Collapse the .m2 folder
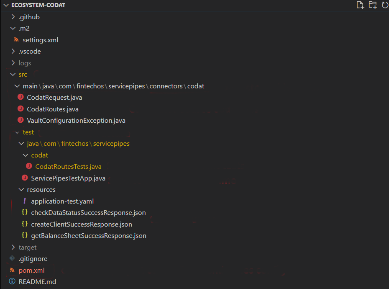 click(x=13, y=28)
